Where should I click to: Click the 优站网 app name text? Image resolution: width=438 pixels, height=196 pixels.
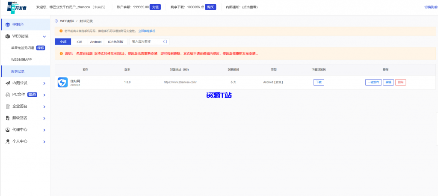point(75,81)
